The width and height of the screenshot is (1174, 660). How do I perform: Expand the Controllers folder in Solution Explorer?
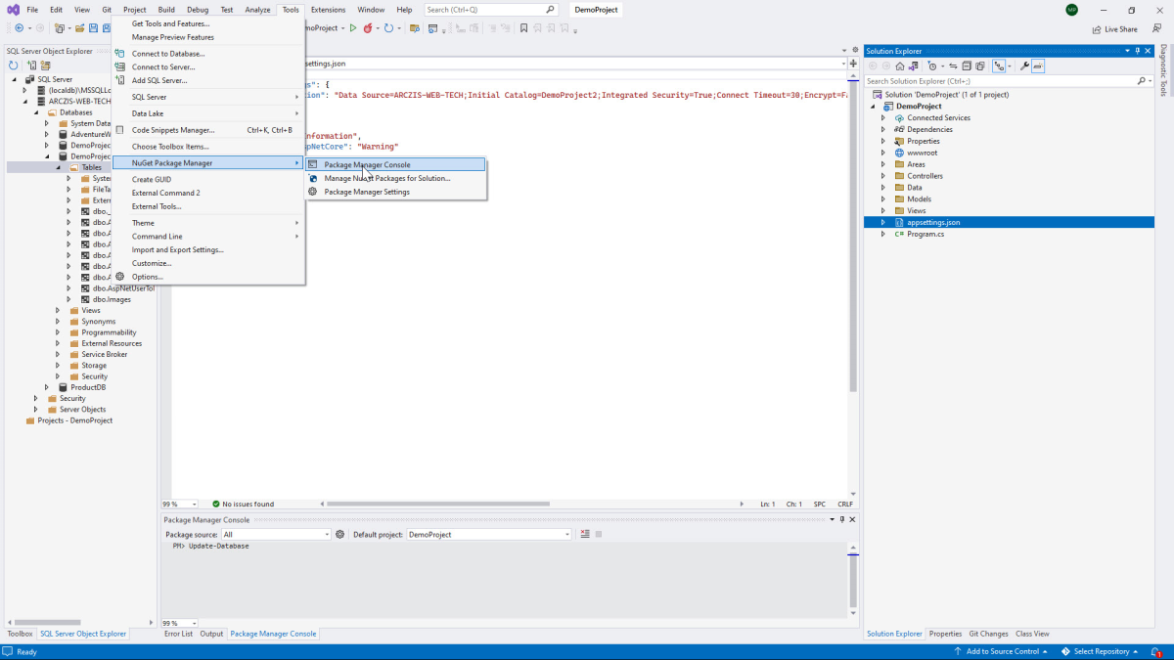[x=883, y=176]
